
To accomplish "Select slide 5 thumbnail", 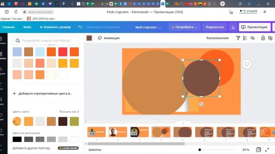I will coord(183,132).
